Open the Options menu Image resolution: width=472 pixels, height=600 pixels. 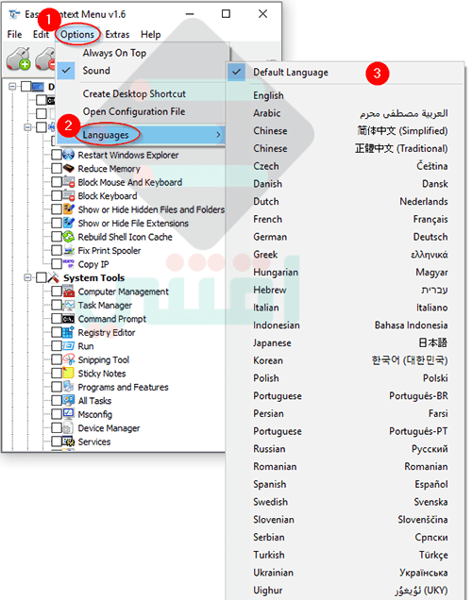[77, 35]
